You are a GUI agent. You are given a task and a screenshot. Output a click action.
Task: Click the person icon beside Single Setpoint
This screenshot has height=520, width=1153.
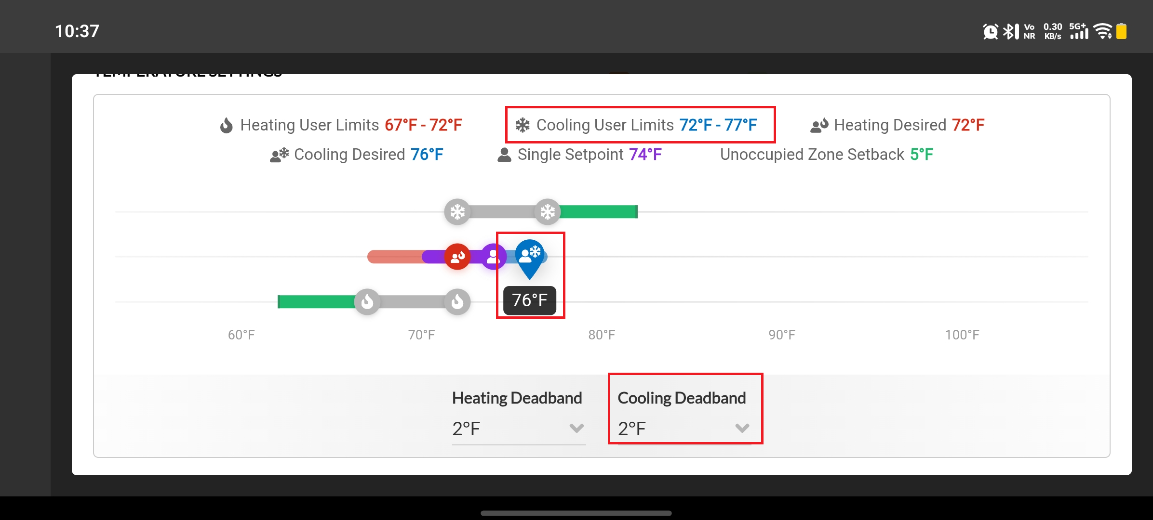click(x=504, y=155)
